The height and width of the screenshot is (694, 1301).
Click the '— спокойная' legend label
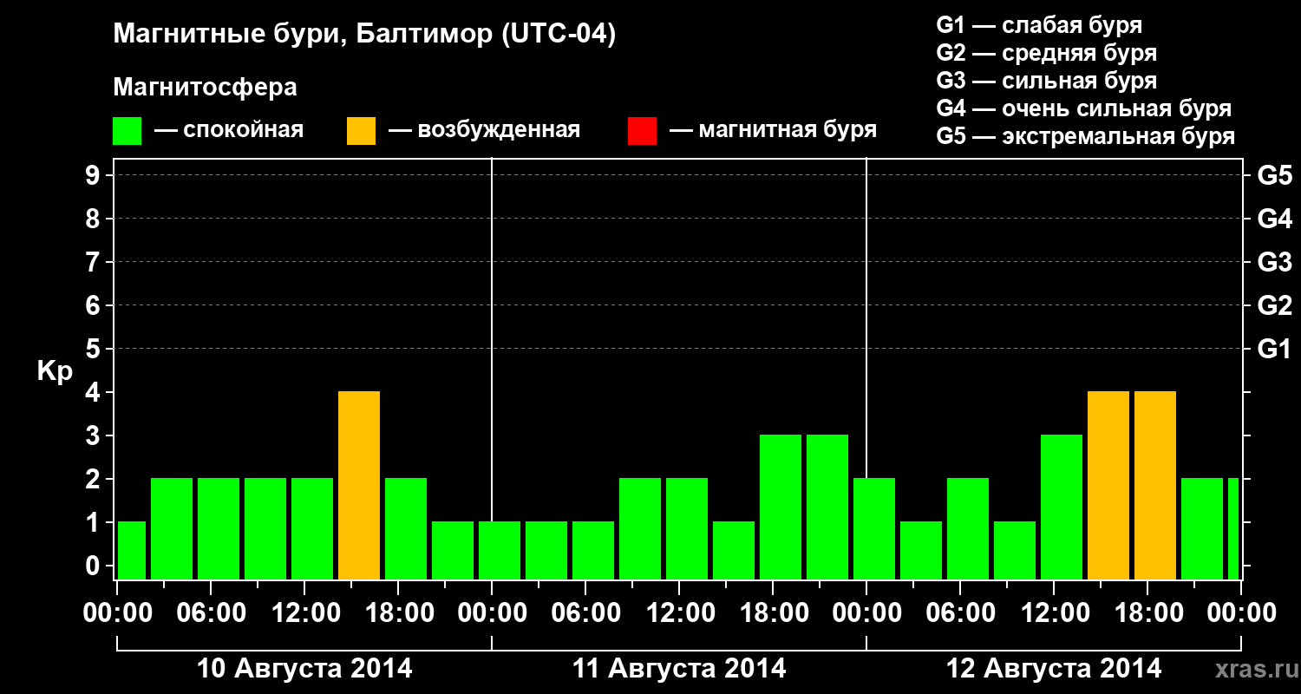click(x=229, y=131)
